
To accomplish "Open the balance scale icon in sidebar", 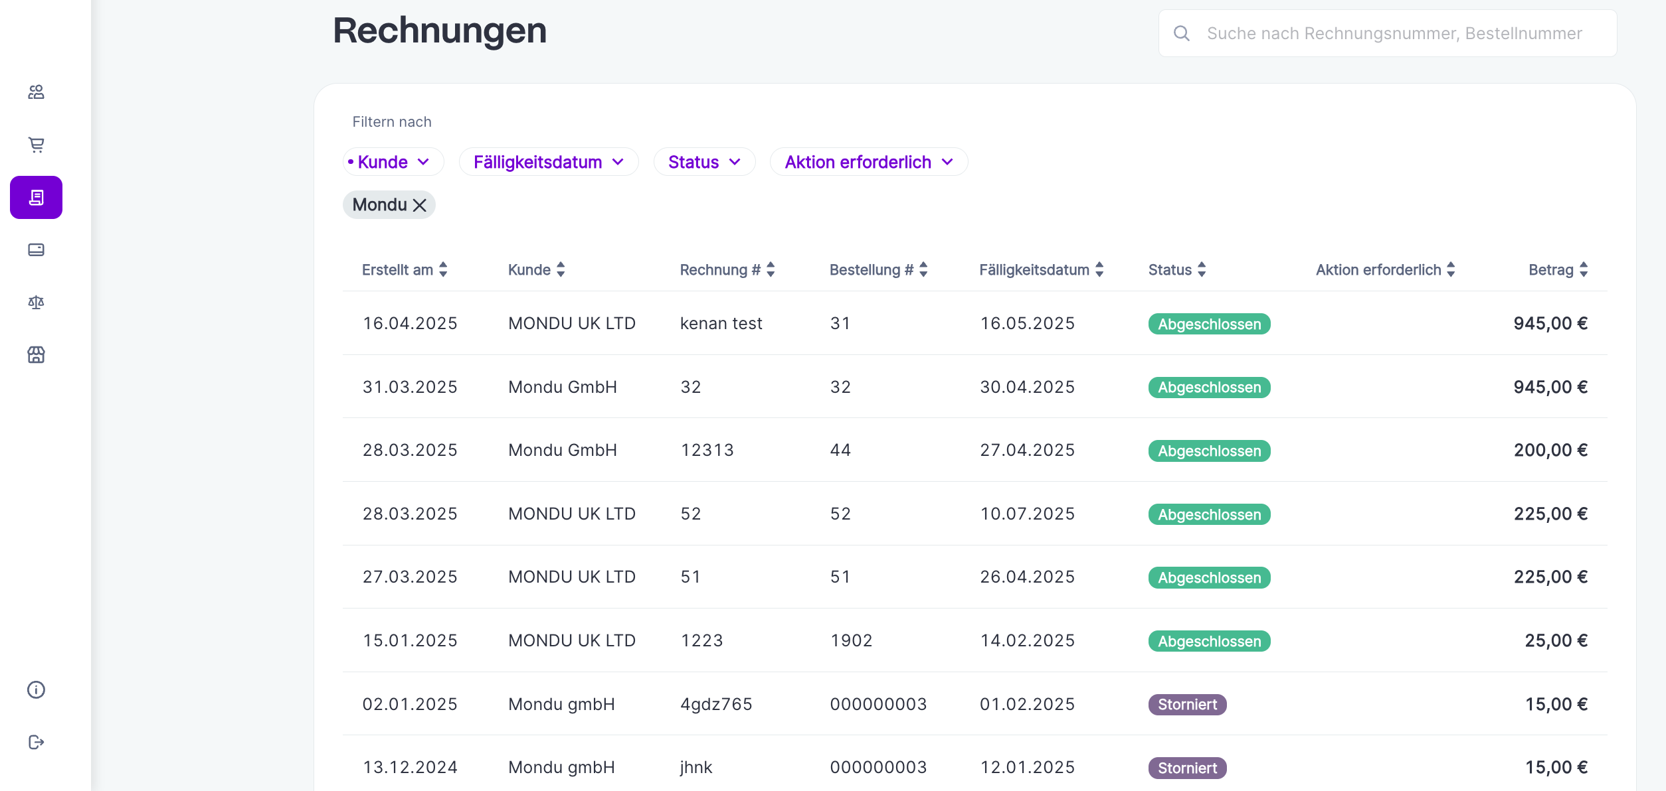I will [x=36, y=303].
